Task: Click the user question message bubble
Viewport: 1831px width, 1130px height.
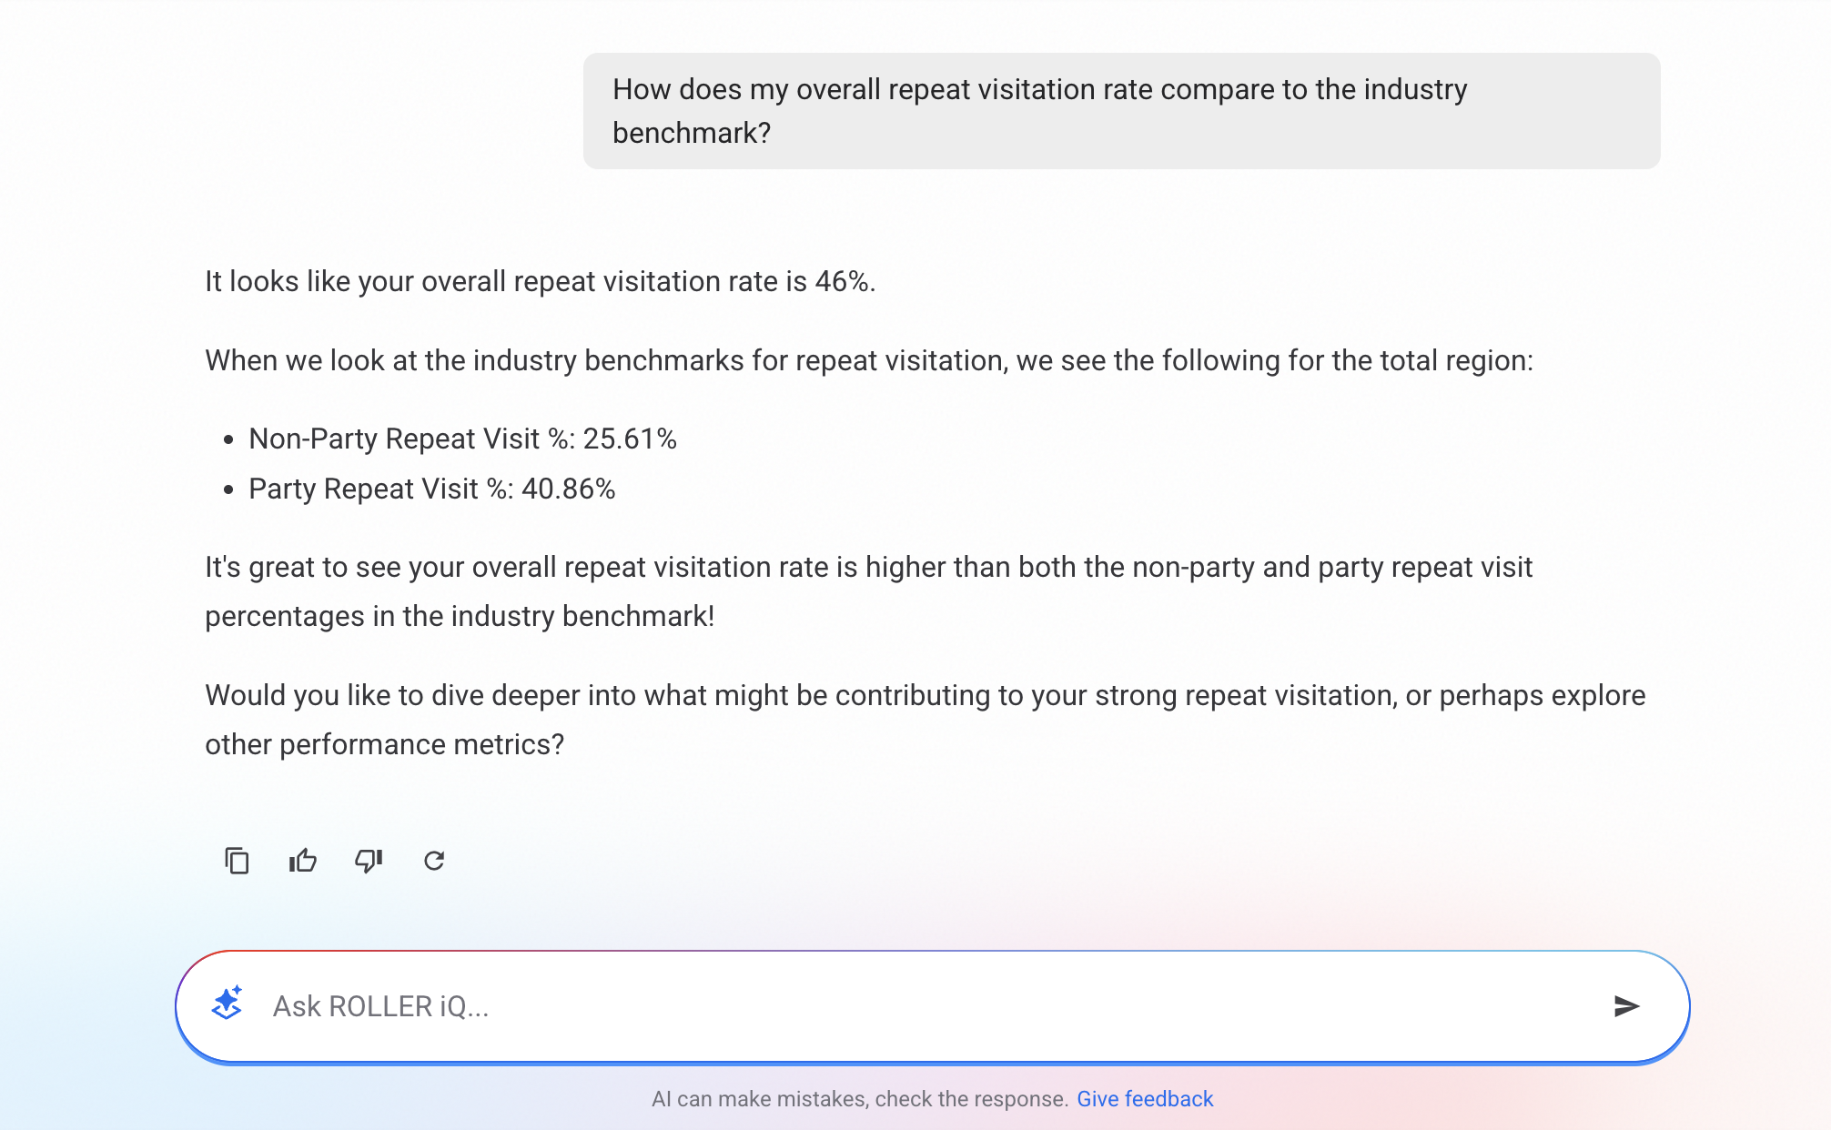Action: (x=1121, y=111)
